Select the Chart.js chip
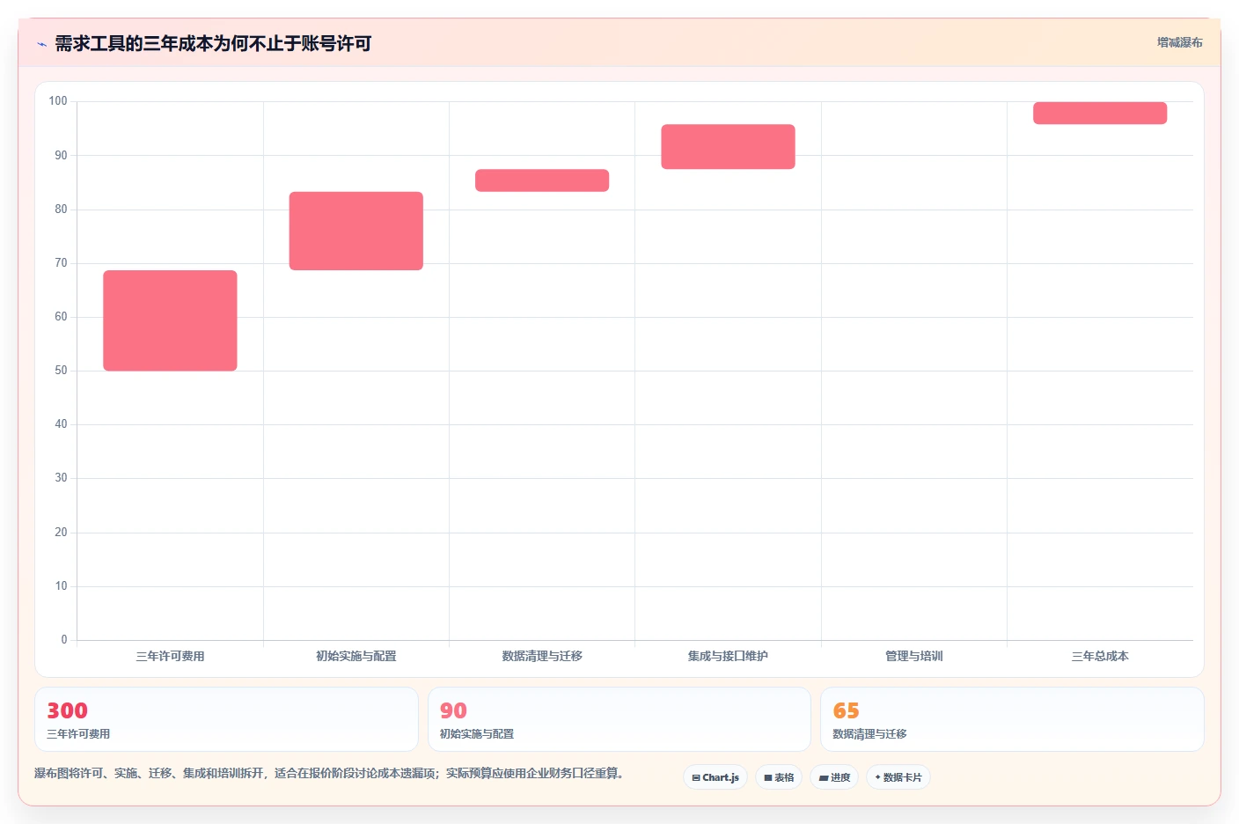The image size is (1239, 824). (x=715, y=777)
